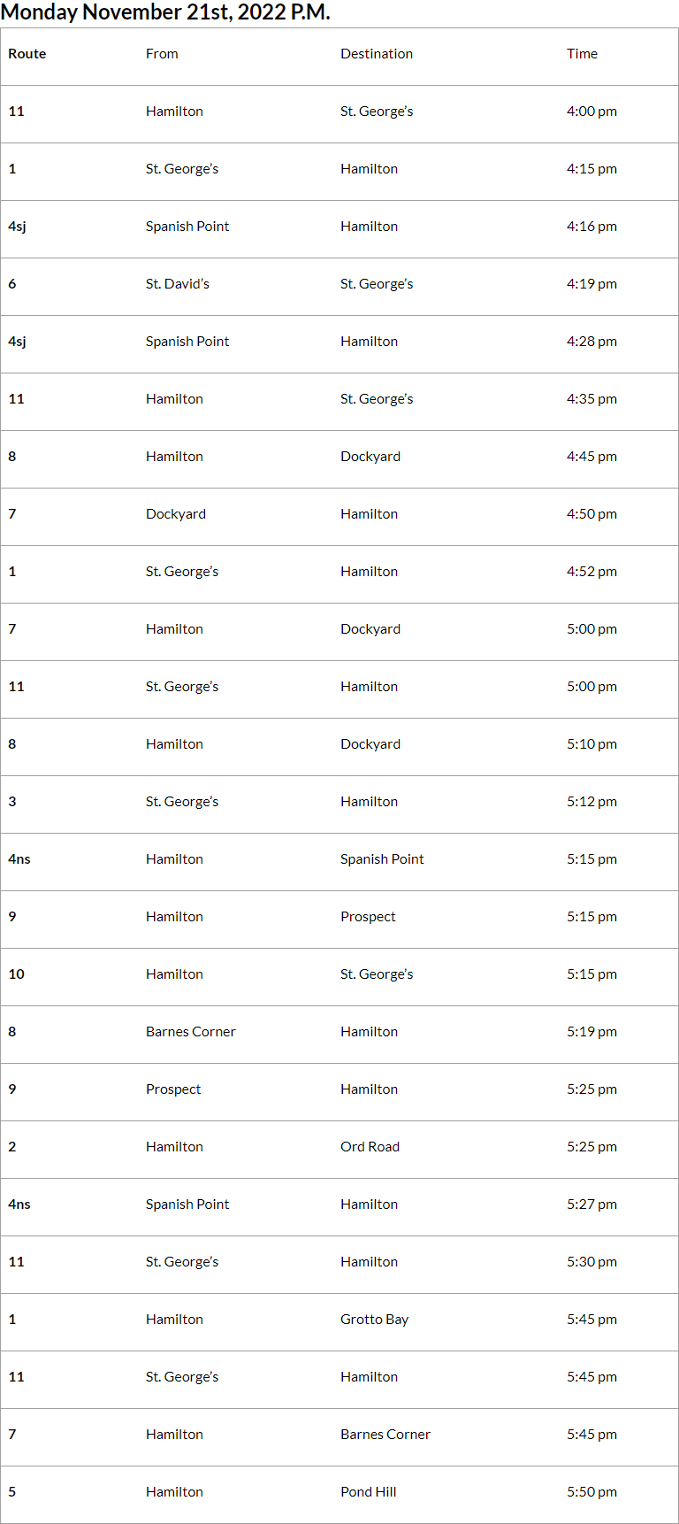Click Barnes Corner in the From column

point(191,1032)
